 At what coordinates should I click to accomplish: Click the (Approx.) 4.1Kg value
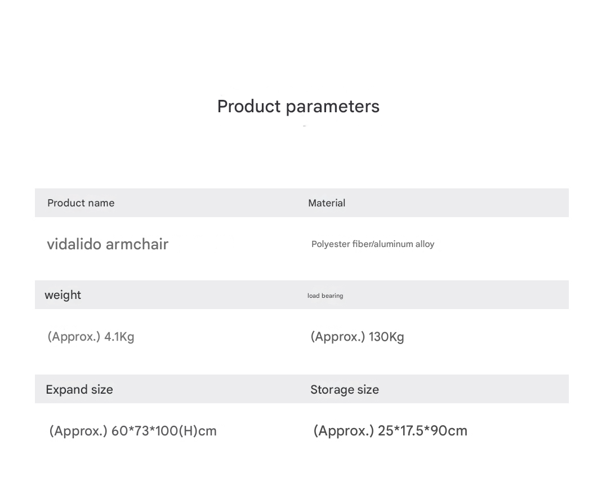[x=91, y=336]
